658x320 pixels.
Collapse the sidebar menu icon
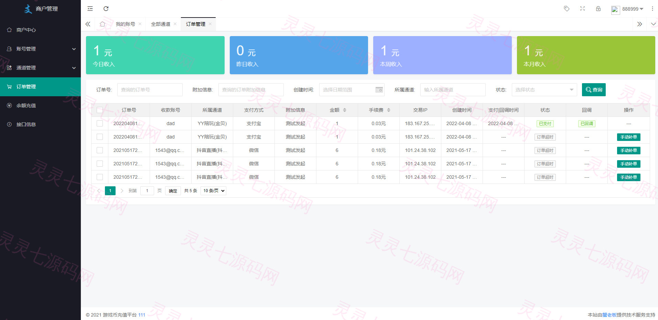(90, 9)
